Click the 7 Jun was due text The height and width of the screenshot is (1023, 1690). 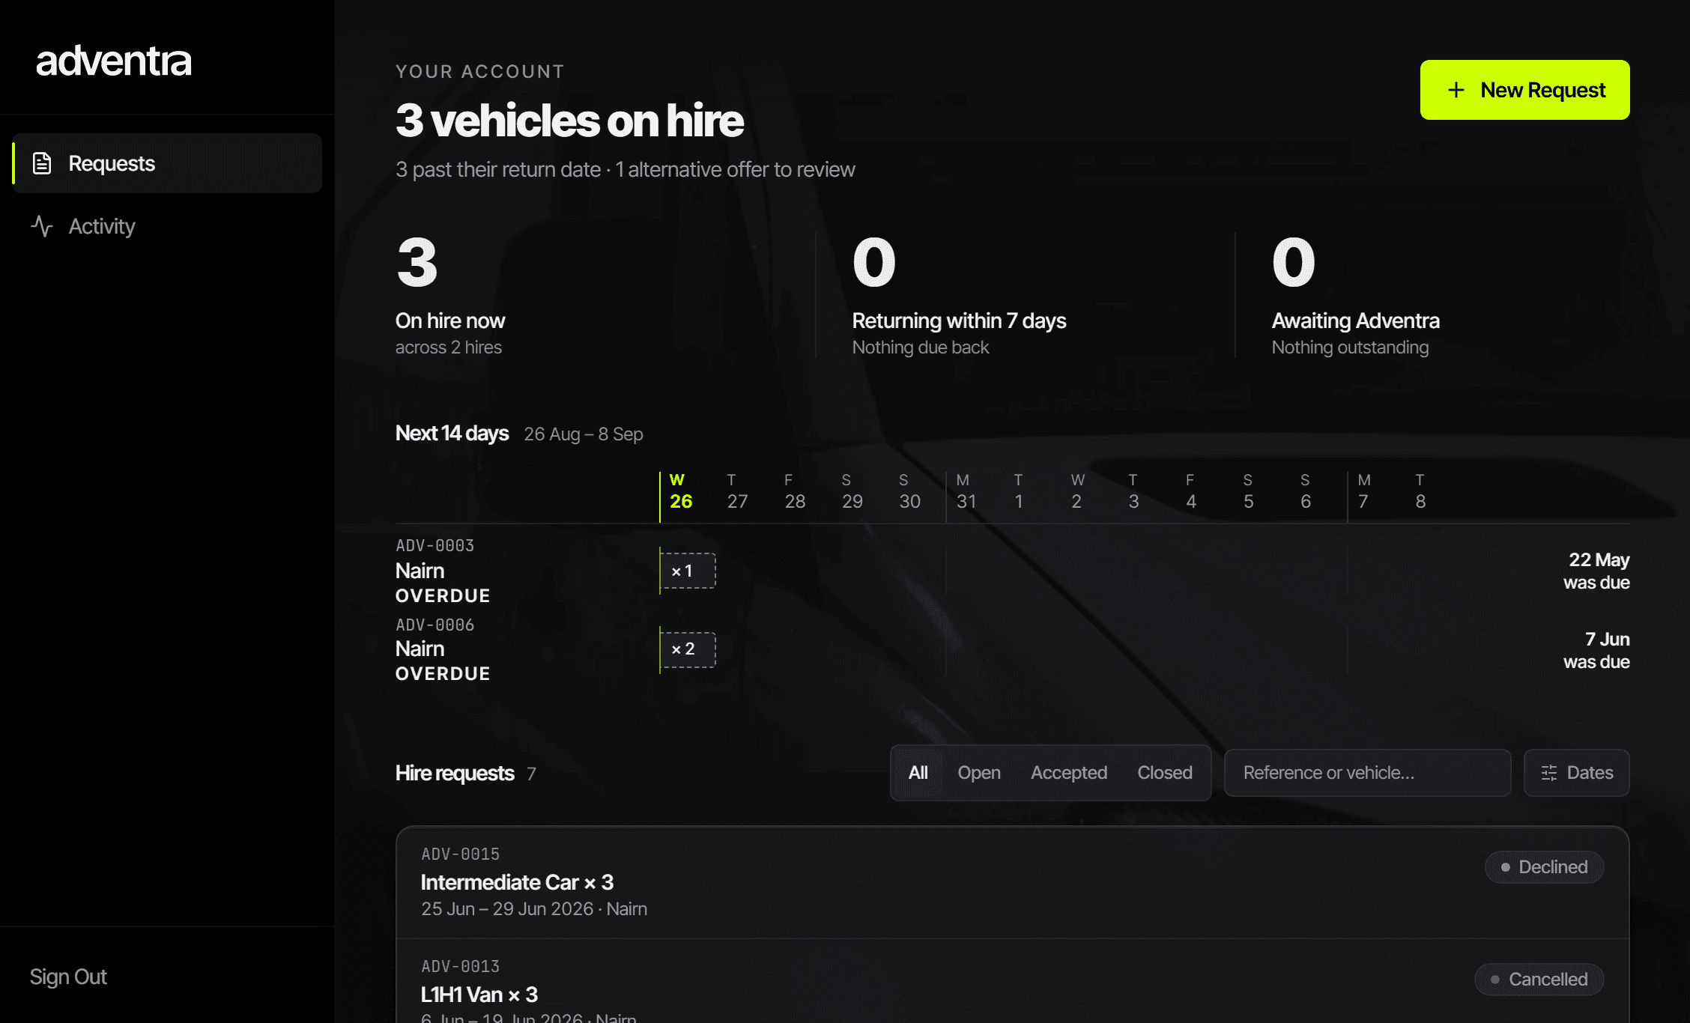point(1596,650)
